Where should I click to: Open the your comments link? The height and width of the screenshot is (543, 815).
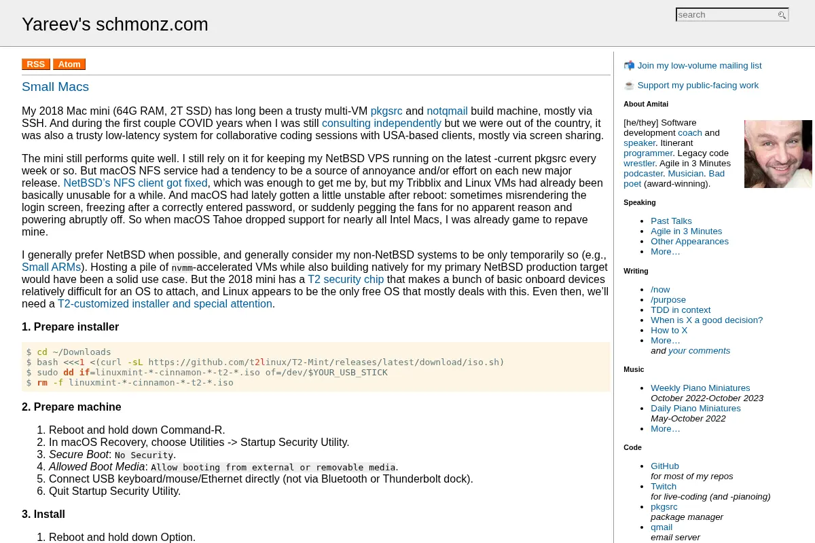[x=699, y=351]
